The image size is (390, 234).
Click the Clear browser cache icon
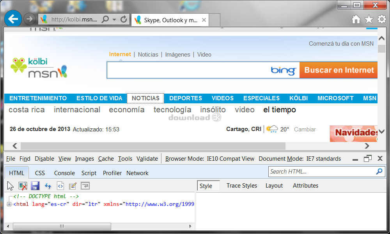coord(23,186)
